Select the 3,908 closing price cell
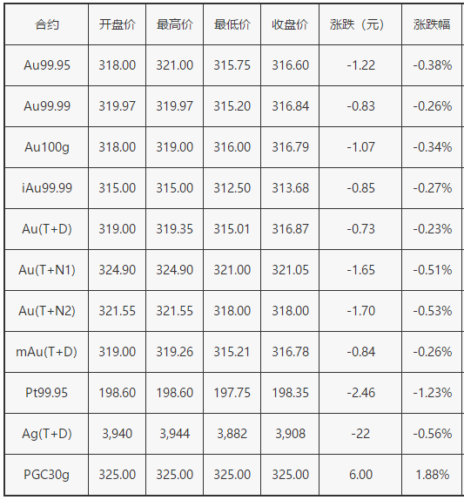The image size is (464, 500). [x=290, y=434]
